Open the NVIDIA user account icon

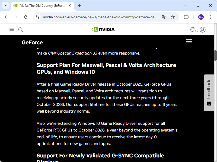click(203, 30)
